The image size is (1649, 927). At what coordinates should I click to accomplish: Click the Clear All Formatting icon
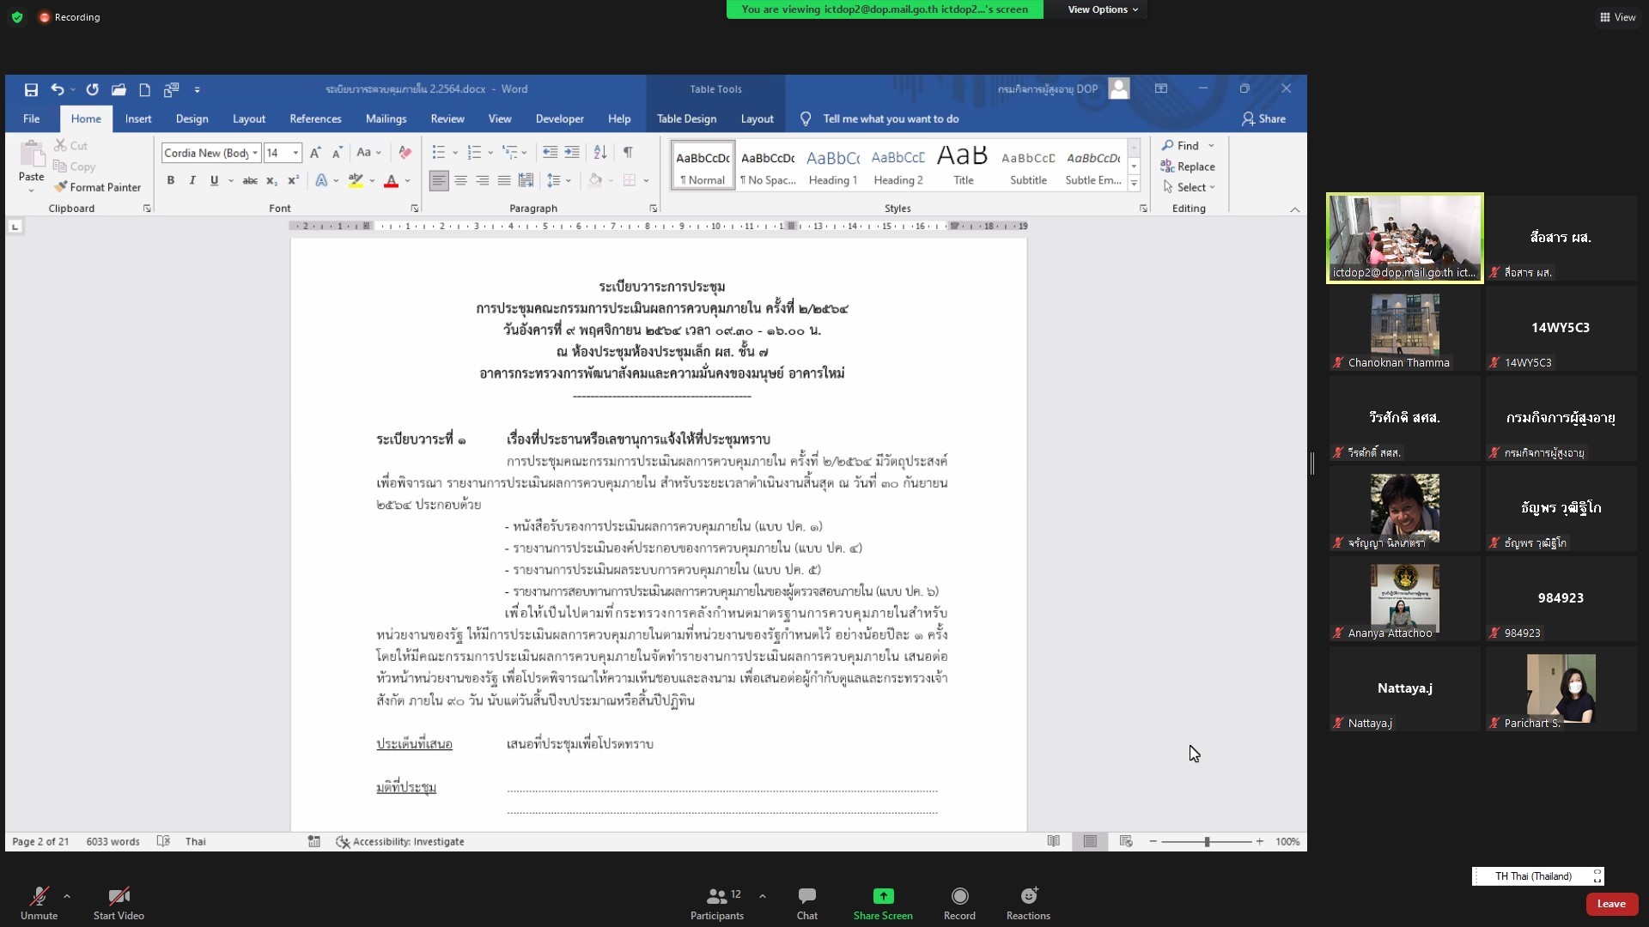(405, 153)
